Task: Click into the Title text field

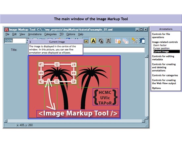Action: click(x=114, y=50)
